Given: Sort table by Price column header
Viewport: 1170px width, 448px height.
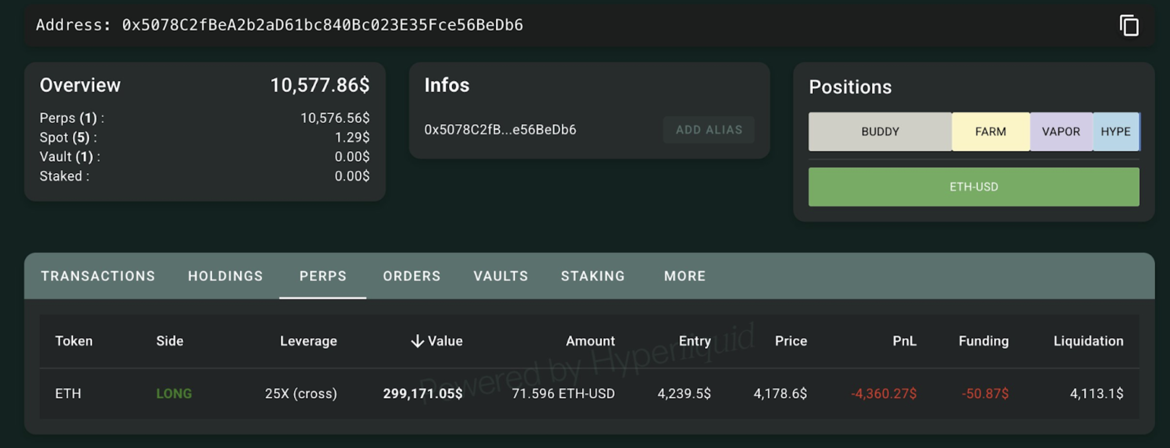Looking at the screenshot, I should tap(791, 341).
